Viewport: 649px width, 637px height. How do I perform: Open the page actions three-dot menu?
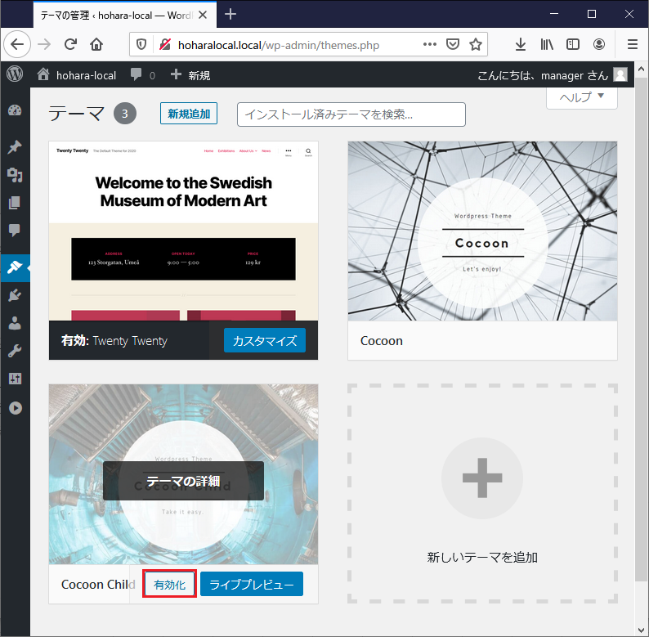(x=430, y=44)
